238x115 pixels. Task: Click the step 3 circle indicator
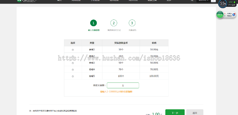point(132,23)
